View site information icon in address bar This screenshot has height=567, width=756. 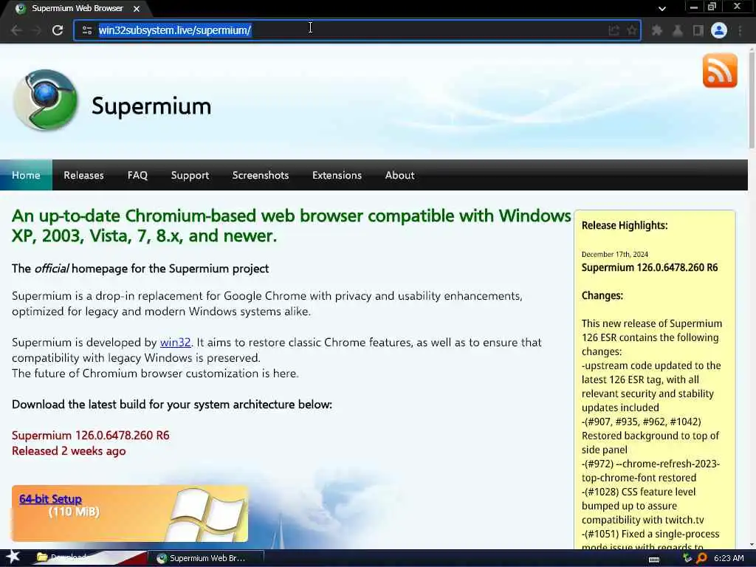click(87, 30)
